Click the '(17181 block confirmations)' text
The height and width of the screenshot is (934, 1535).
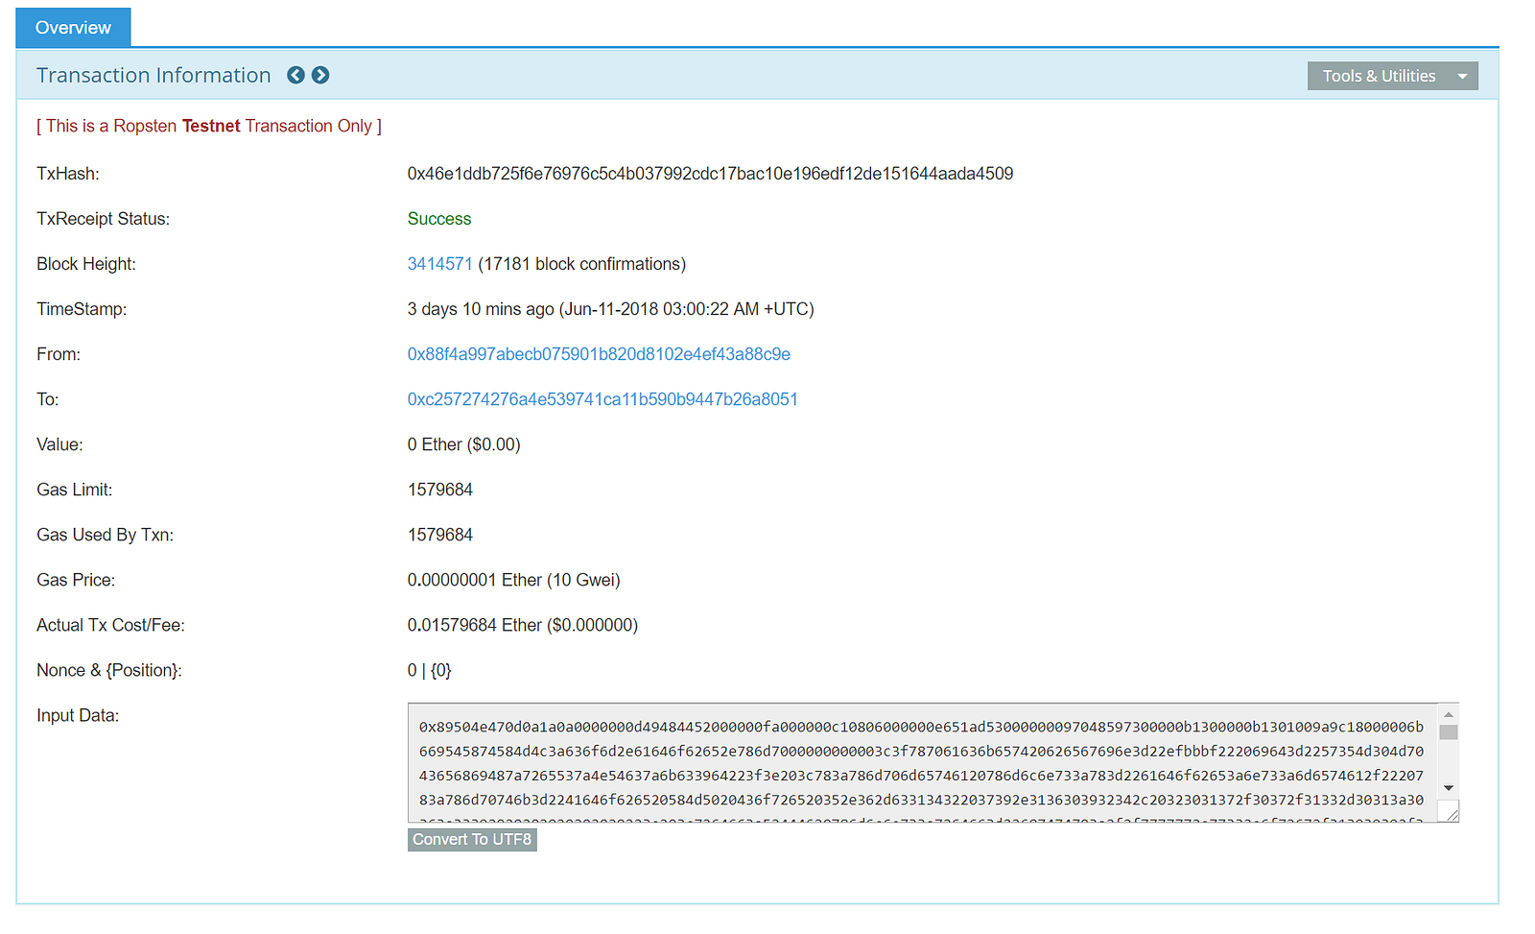coord(582,264)
